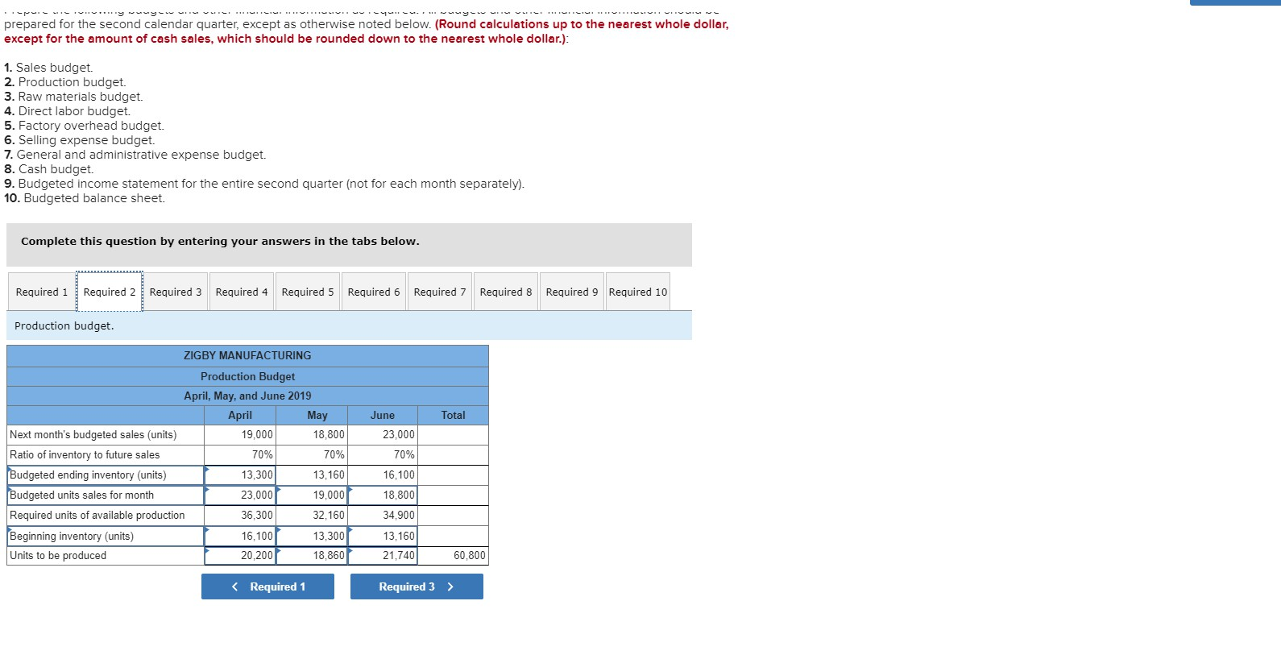Click June ending inventory value 16,100
The image size is (1281, 659).
383,475
